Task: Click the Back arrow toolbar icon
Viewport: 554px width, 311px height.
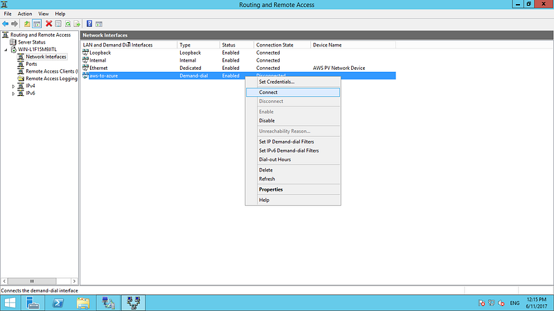Action: [x=6, y=24]
